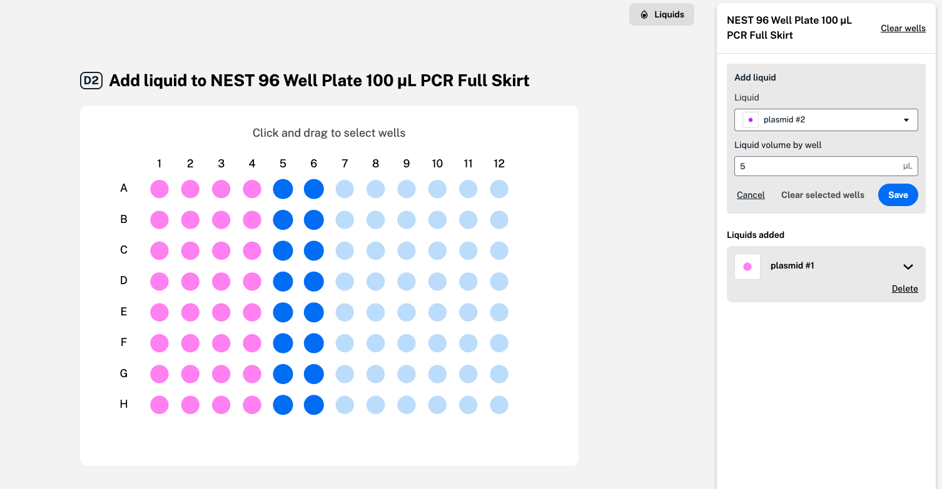942x489 pixels.
Task: Click the Clear wells link
Action: [x=903, y=28]
